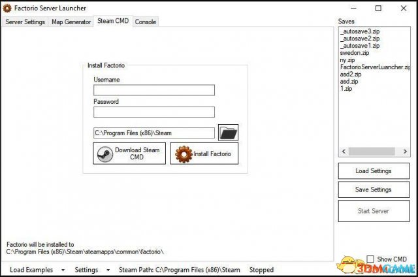Maximize the Factorio Server Launcher window
Viewport: 418px width, 277px height.
point(378,8)
